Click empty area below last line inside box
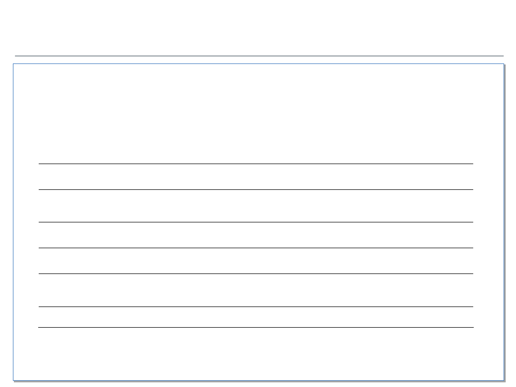Screen dimensions: 516x387 coord(259,354)
